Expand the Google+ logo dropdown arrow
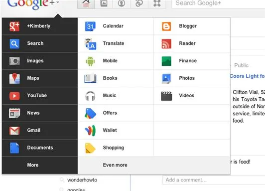265x191 pixels. point(58,2)
